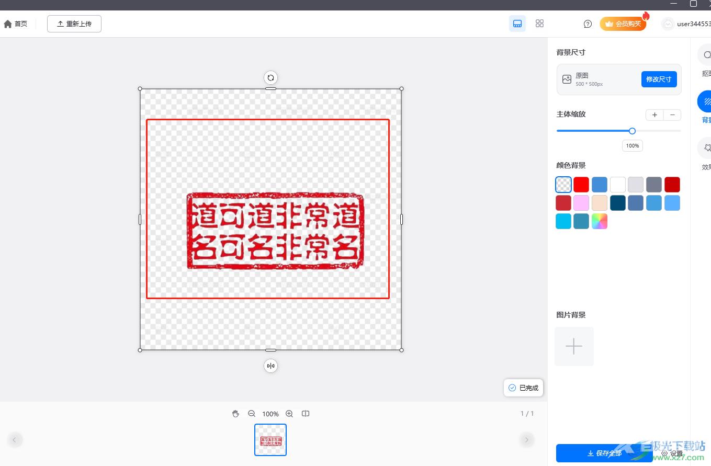This screenshot has width=711, height=466.
Task: Zoom out with the minus magnifier
Action: pyautogui.click(x=252, y=414)
